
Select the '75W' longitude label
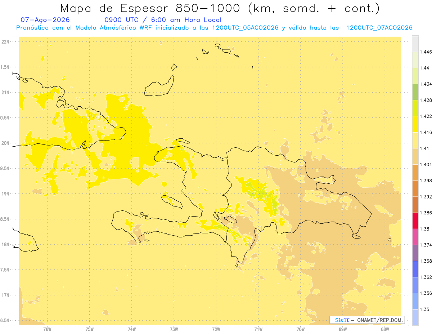click(90, 329)
